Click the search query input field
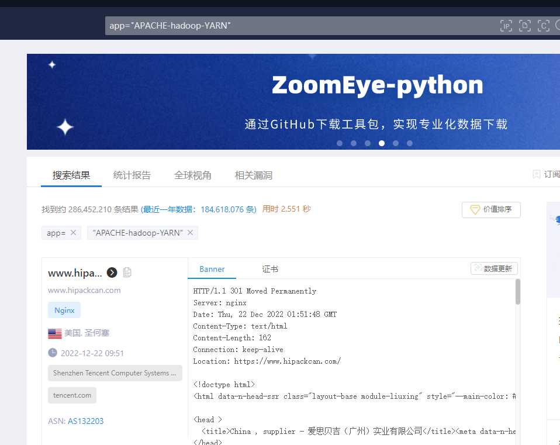This screenshot has height=445, width=560. click(292, 26)
